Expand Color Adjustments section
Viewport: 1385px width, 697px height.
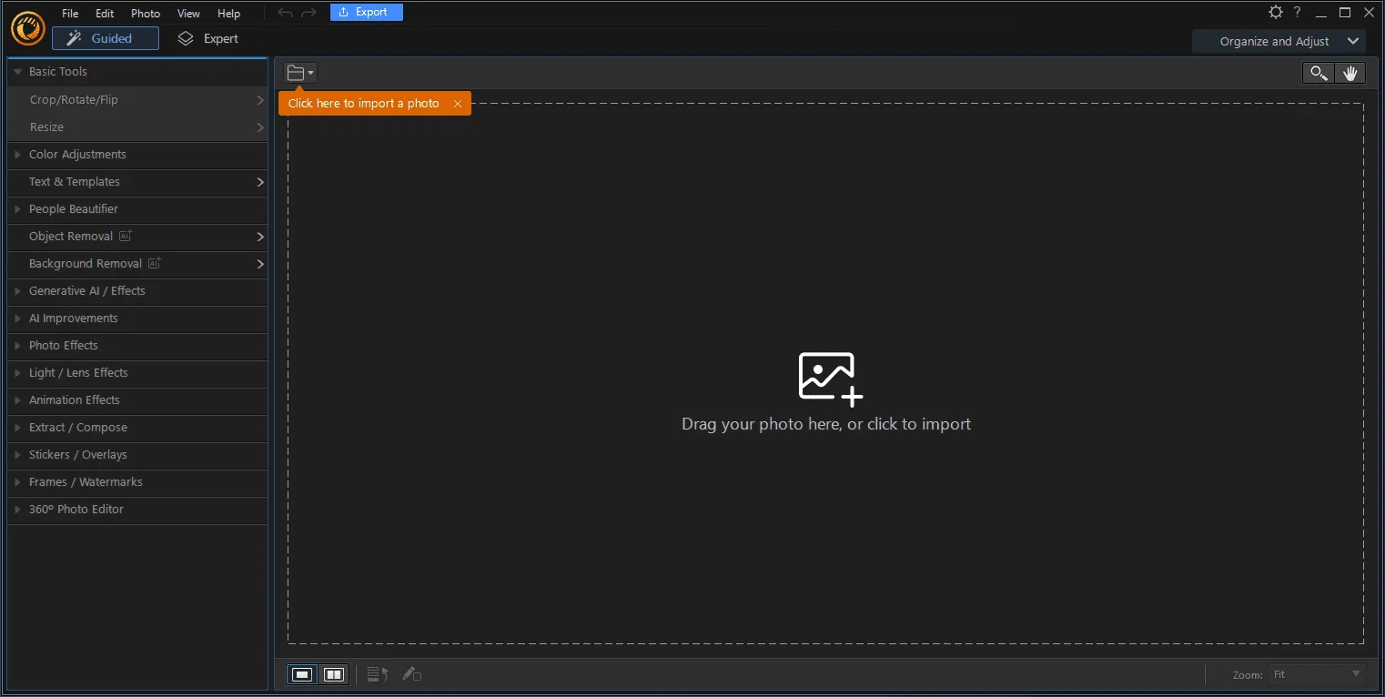137,155
